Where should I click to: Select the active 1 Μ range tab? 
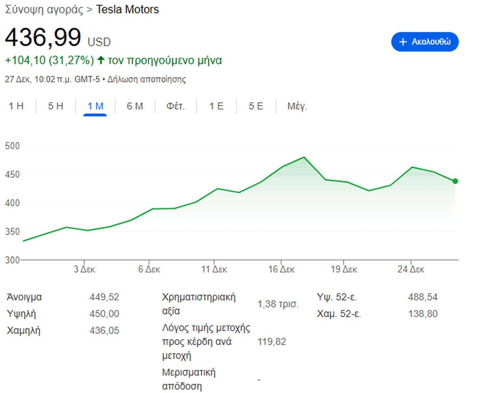pyautogui.click(x=95, y=106)
